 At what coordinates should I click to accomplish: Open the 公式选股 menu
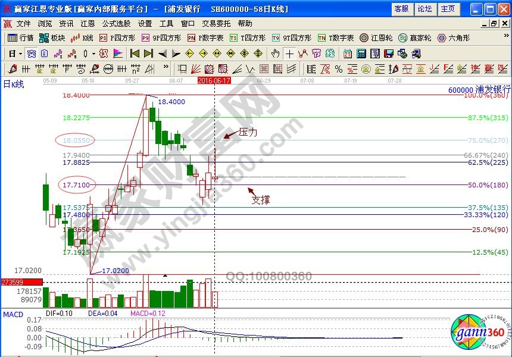pyautogui.click(x=116, y=23)
